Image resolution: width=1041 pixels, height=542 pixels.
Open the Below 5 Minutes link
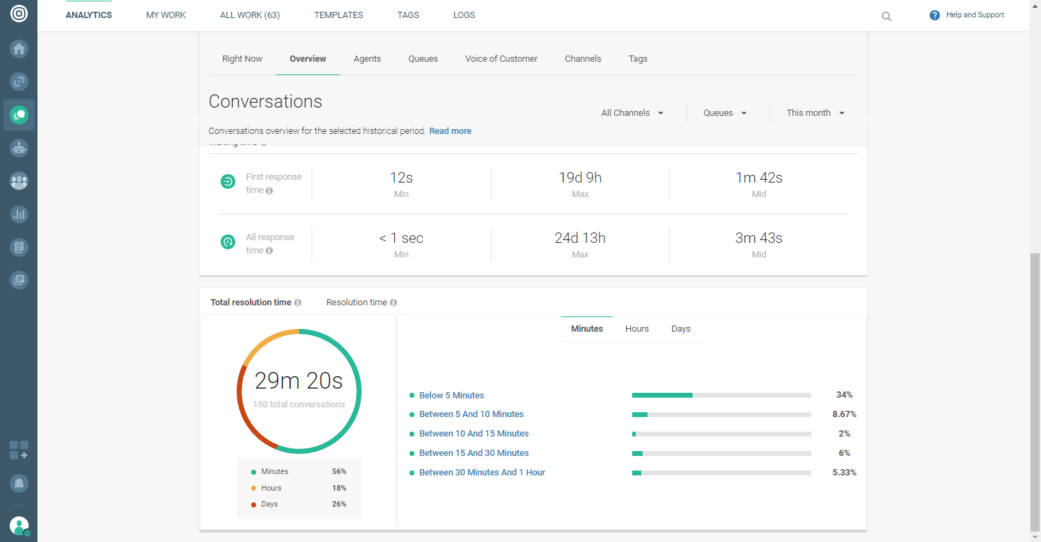coord(451,396)
